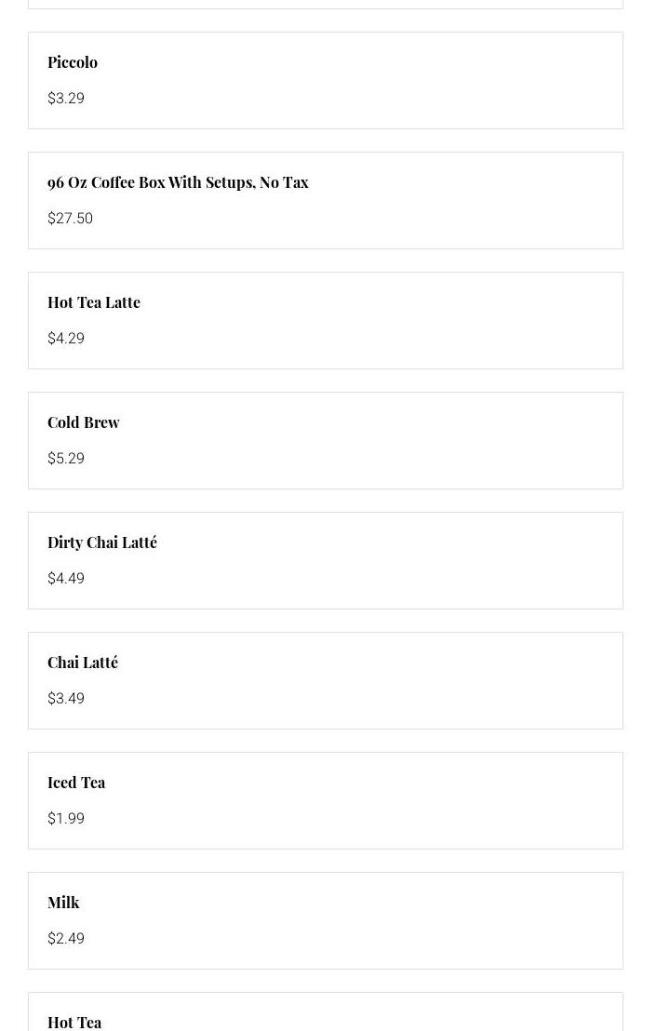Click the $1.99 Iced Tea price
This screenshot has height=1031, width=656.
(66, 819)
